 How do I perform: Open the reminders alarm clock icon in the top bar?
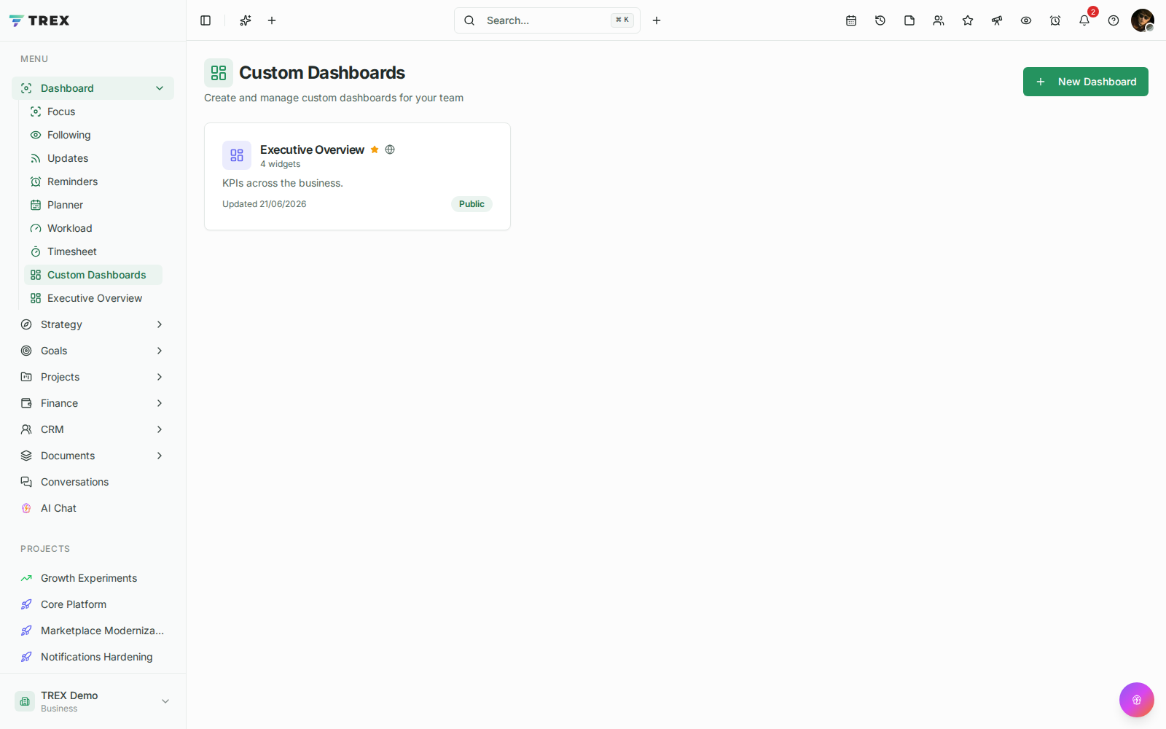point(1055,20)
